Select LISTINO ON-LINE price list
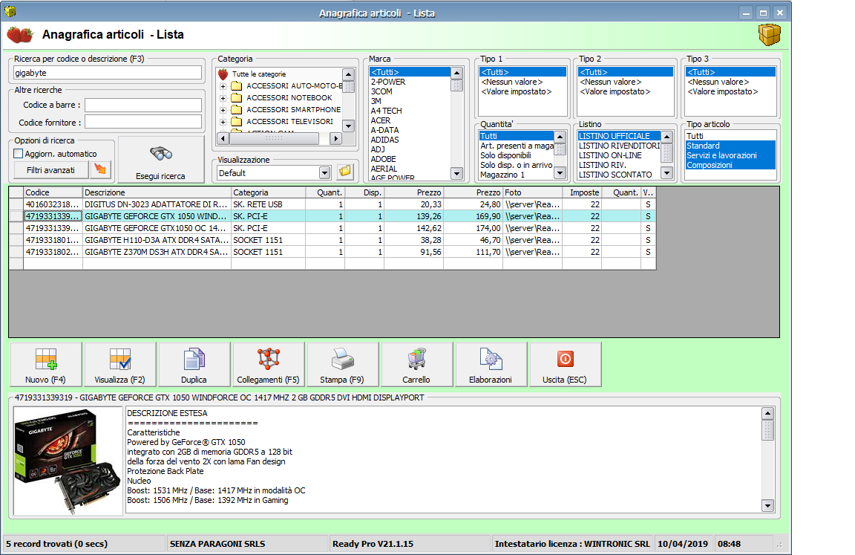The height and width of the screenshot is (555, 855). click(619, 155)
